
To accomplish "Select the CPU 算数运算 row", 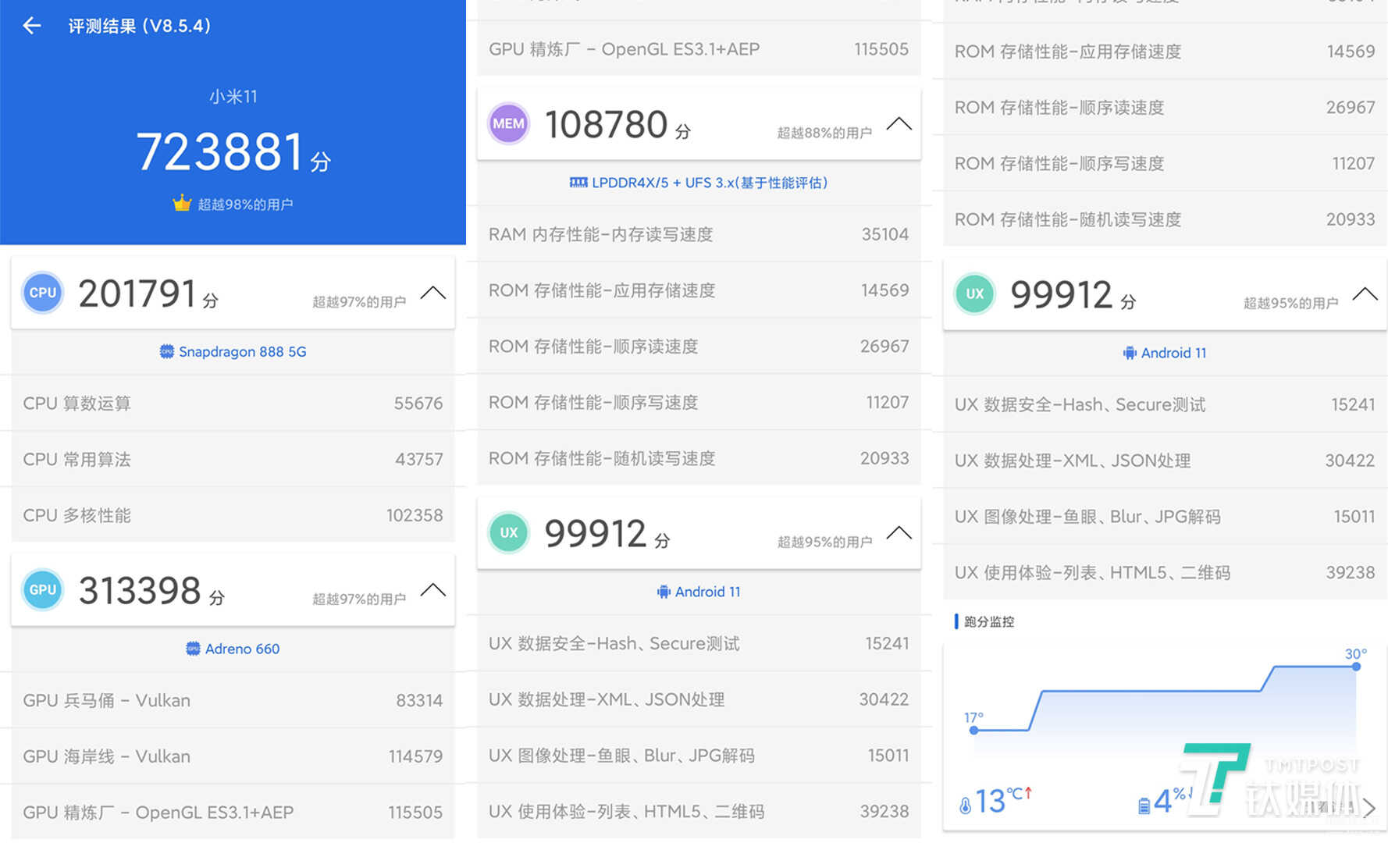I will [233, 403].
